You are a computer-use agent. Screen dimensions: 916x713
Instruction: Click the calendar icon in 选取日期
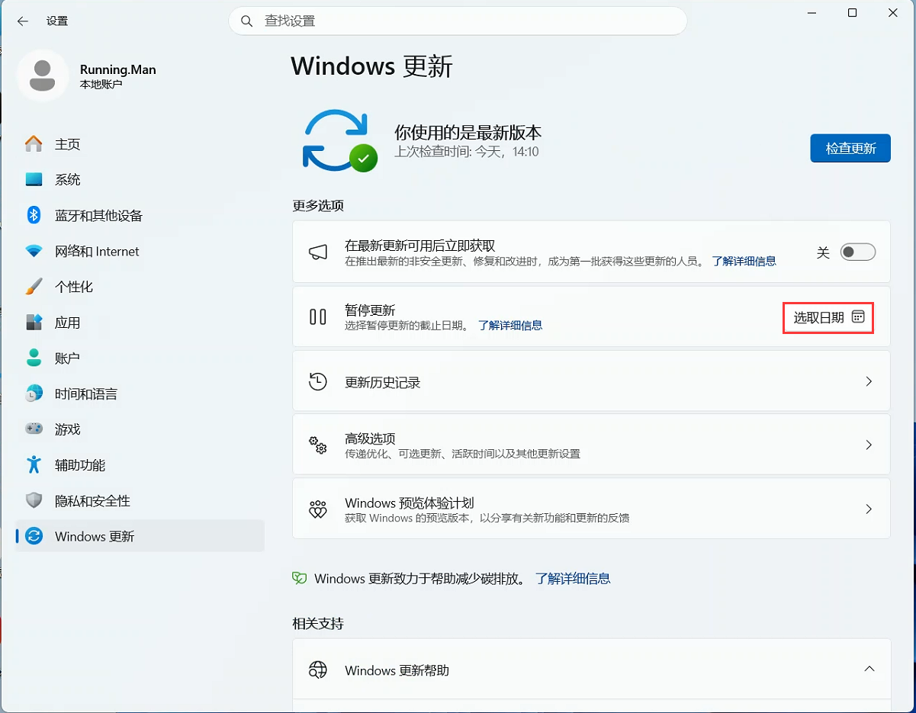tap(858, 317)
